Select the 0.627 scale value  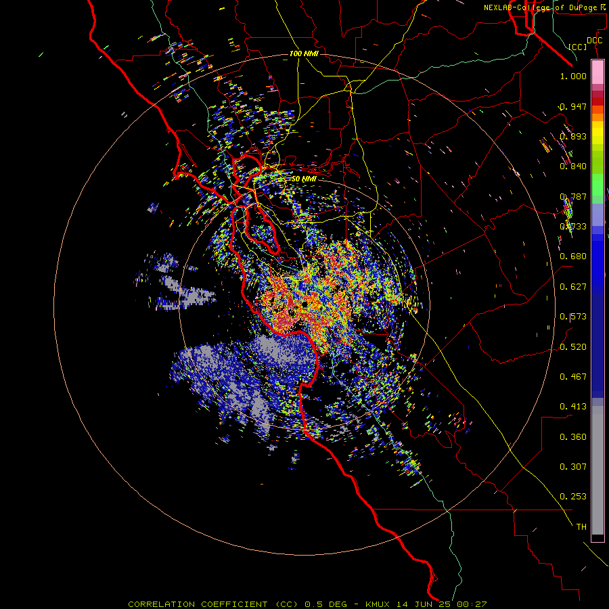pyautogui.click(x=573, y=287)
